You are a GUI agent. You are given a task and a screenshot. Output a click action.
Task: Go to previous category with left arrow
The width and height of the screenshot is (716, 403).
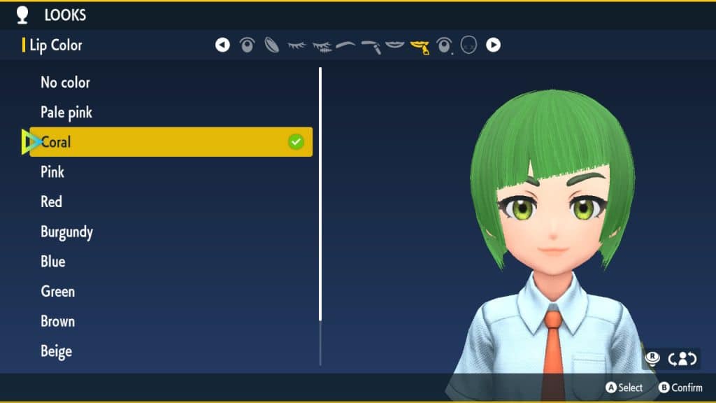(222, 45)
